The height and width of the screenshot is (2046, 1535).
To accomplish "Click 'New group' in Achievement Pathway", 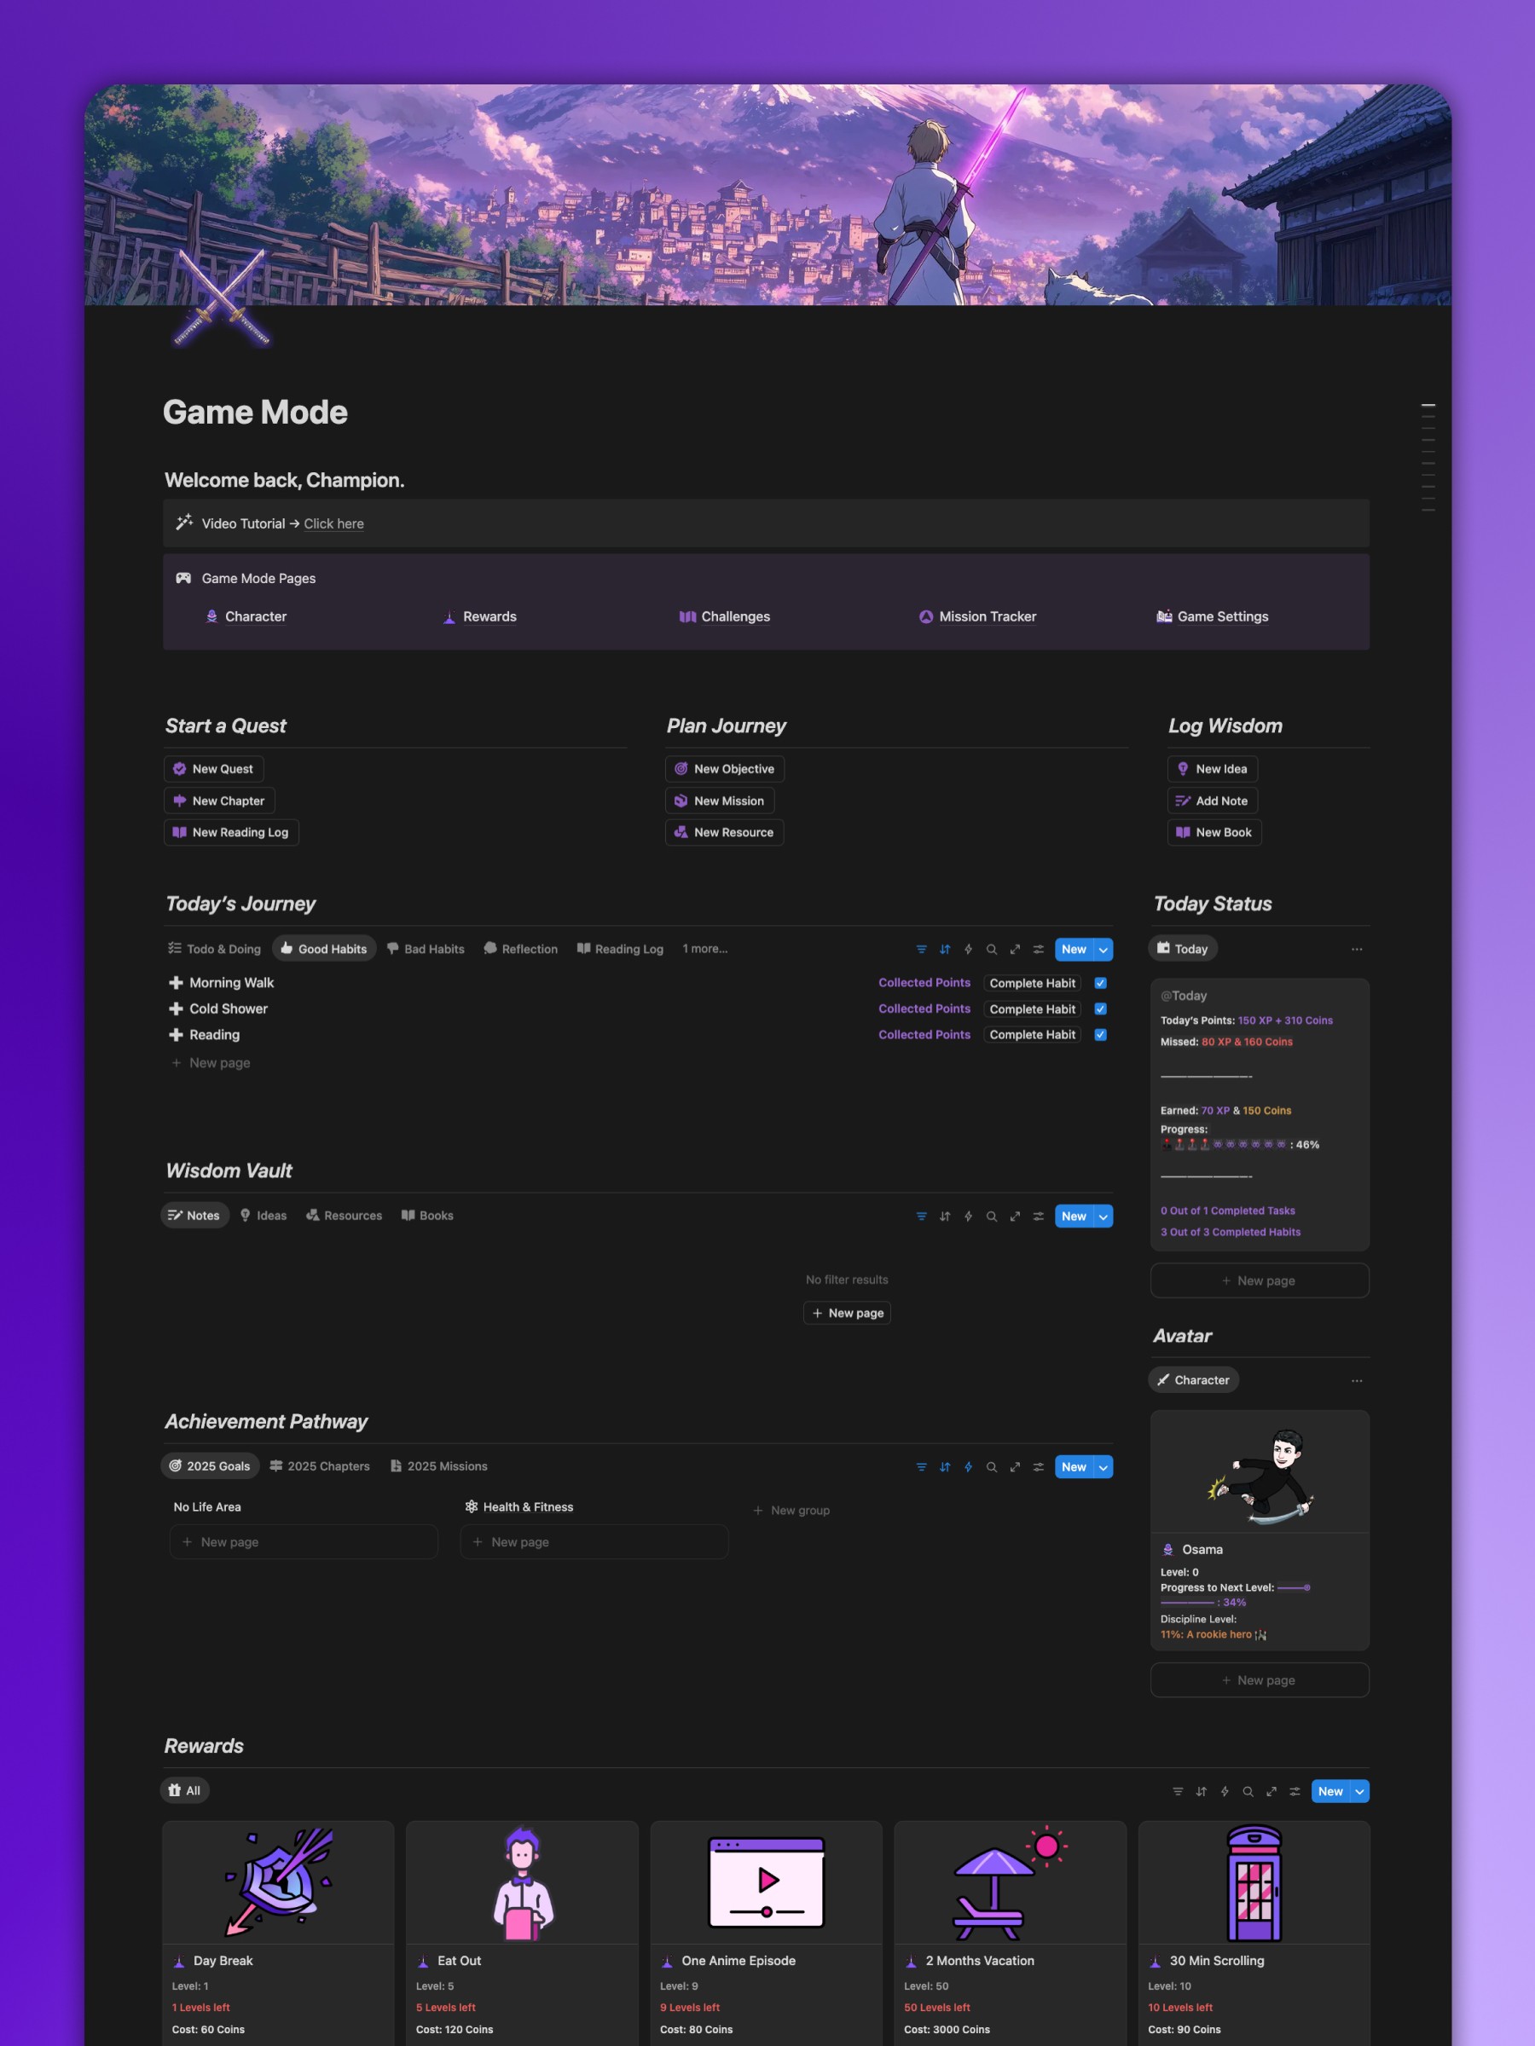I will pos(792,1511).
